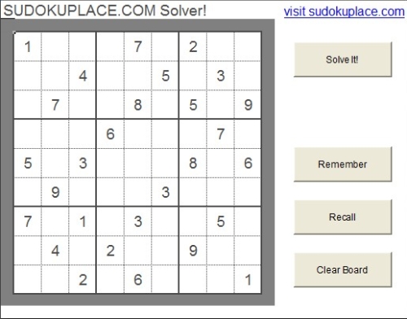
Task: Select the empty center cell of the board
Action: 138,163
